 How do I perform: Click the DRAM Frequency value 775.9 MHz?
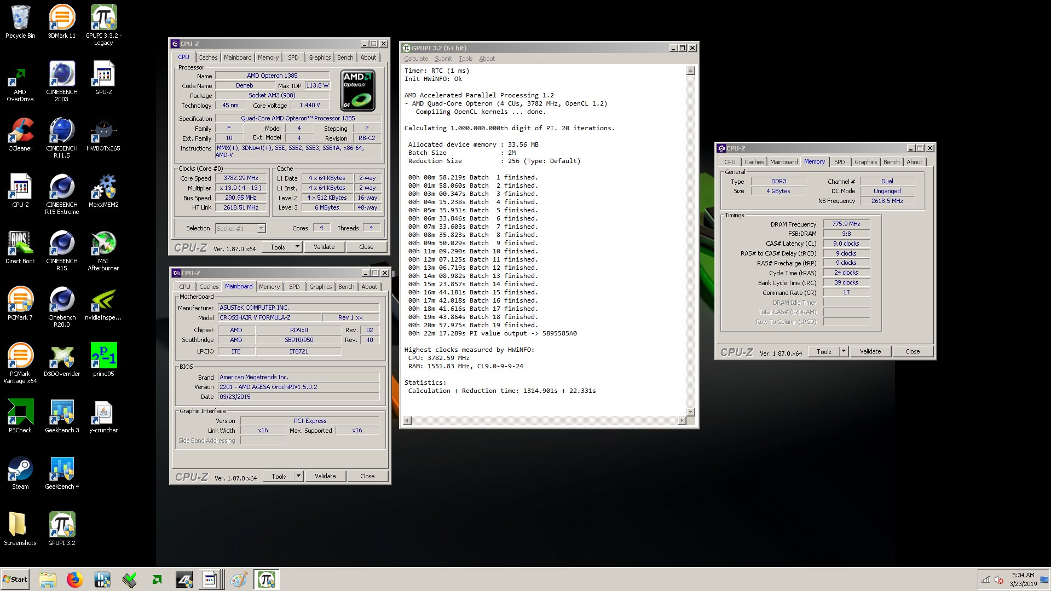(x=846, y=224)
